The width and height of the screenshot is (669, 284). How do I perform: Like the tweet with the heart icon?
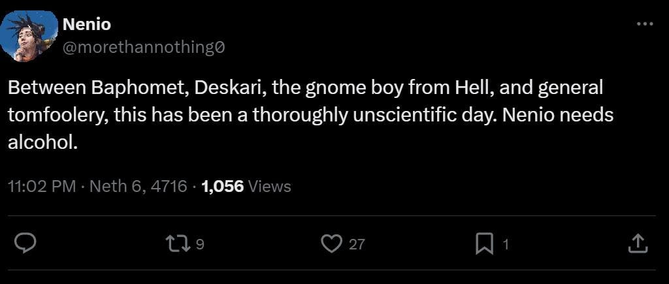click(333, 244)
